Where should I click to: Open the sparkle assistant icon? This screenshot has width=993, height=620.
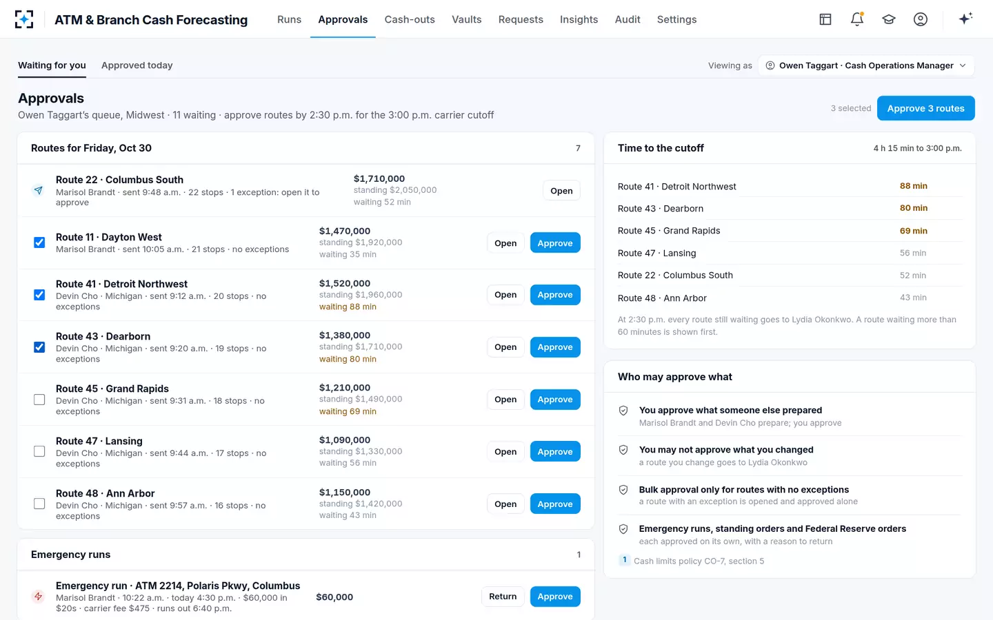click(965, 19)
